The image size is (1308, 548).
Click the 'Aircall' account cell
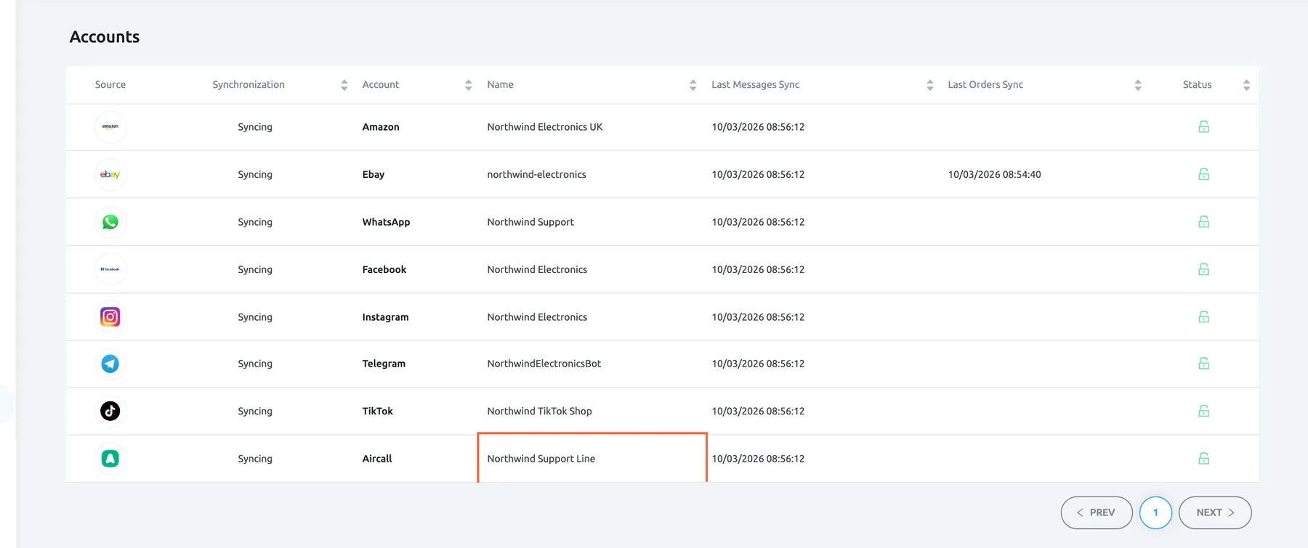click(377, 459)
